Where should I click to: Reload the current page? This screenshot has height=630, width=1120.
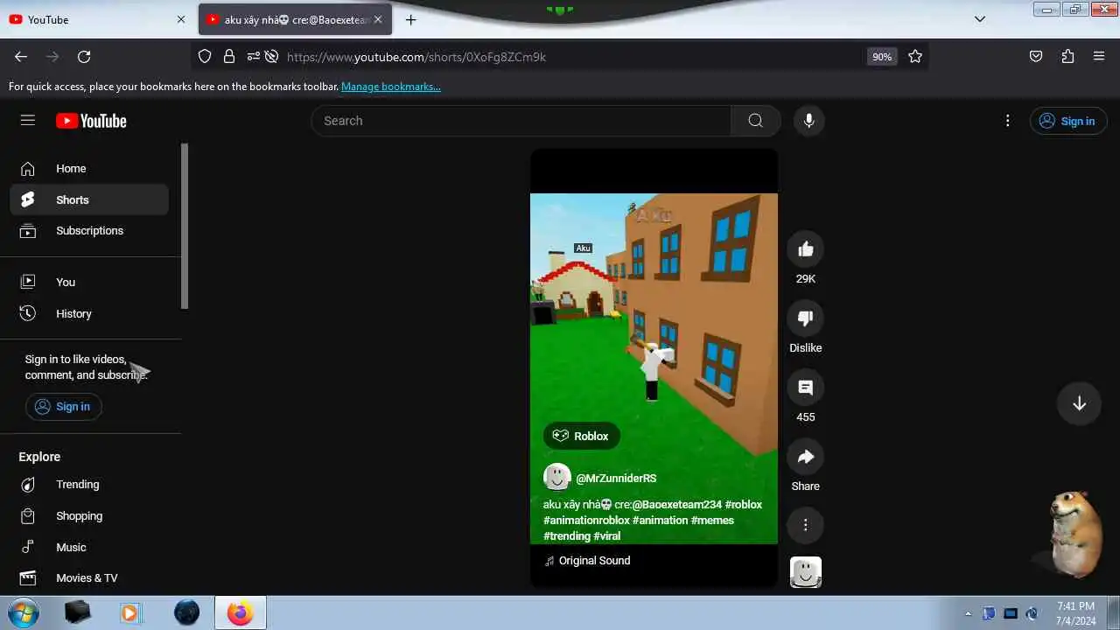(x=84, y=57)
